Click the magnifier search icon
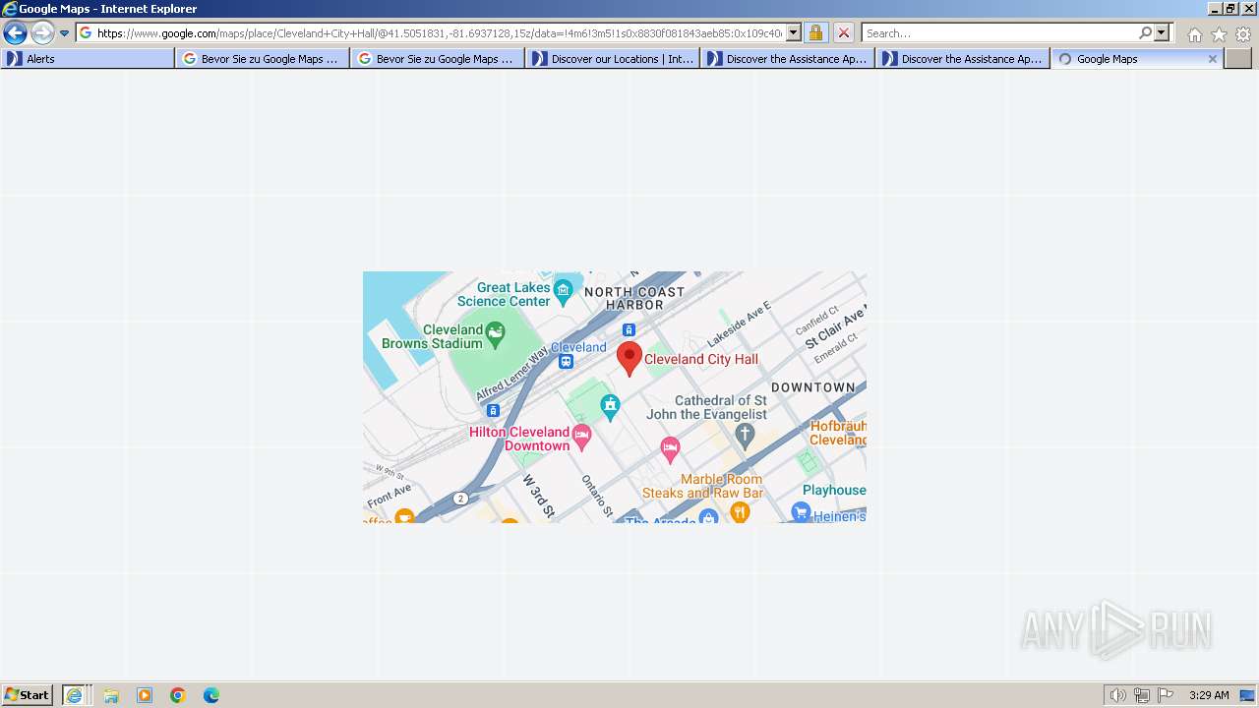This screenshot has height=708, width=1259. point(1145,33)
